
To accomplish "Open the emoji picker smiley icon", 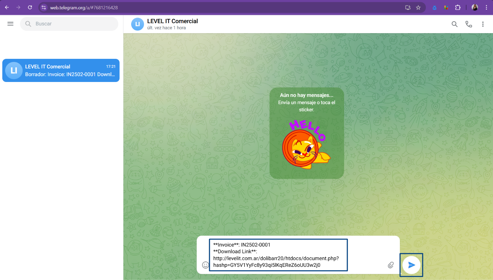I will point(205,265).
